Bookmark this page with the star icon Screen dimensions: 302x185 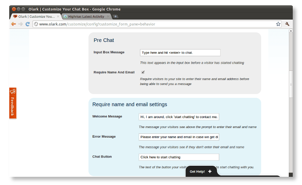tap(278, 24)
